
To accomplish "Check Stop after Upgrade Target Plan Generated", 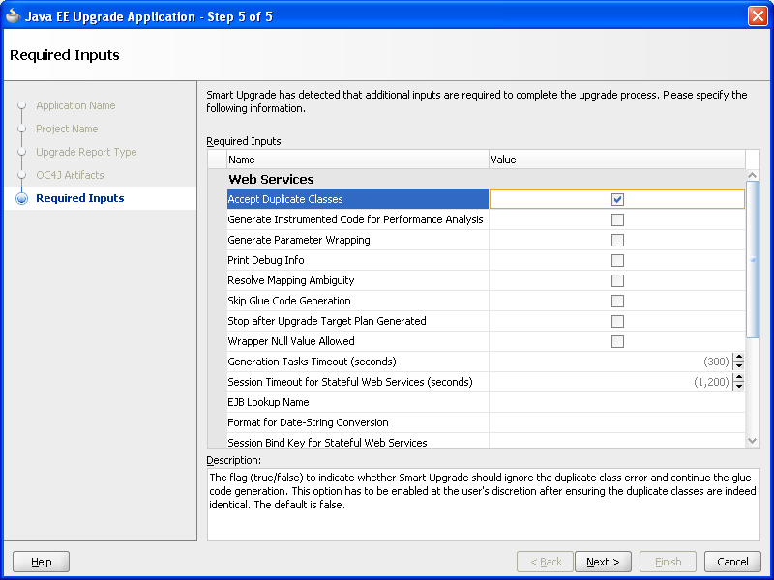I will (x=617, y=321).
